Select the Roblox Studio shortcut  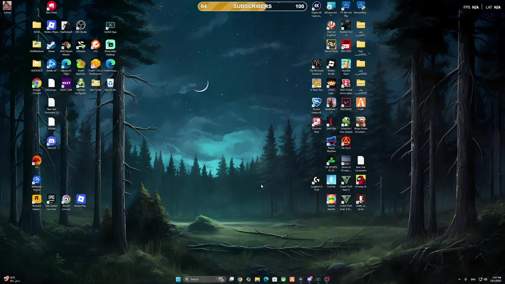[331, 67]
